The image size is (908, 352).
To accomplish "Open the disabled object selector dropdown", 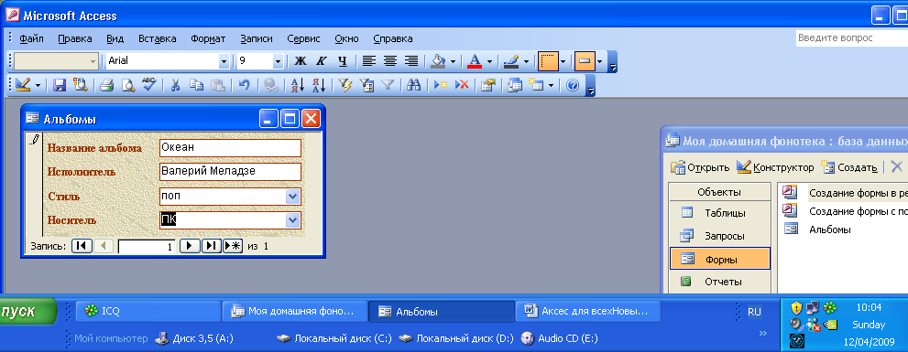I will coord(93,60).
